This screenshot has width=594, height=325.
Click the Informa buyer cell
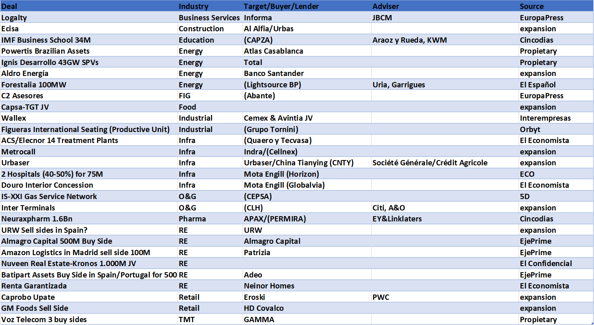tap(307, 17)
